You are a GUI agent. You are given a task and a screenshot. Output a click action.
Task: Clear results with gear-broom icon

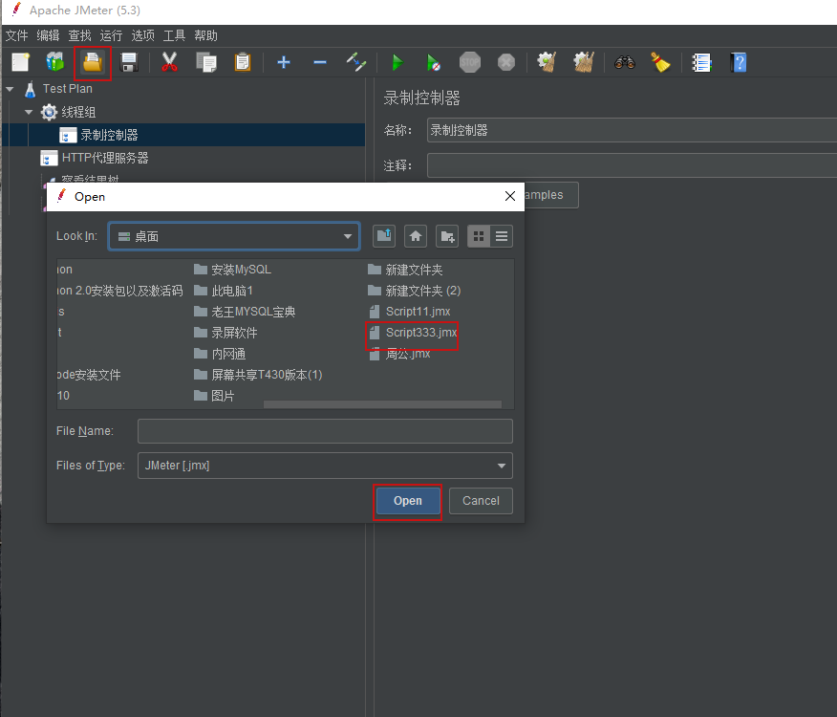pyautogui.click(x=547, y=62)
